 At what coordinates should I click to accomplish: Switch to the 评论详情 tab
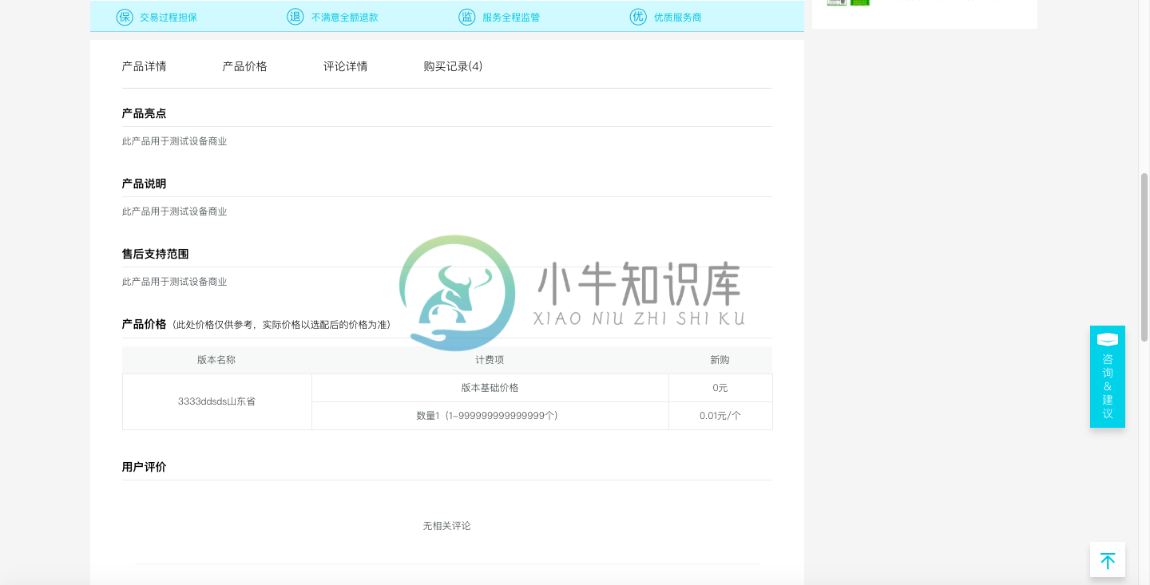pos(346,66)
